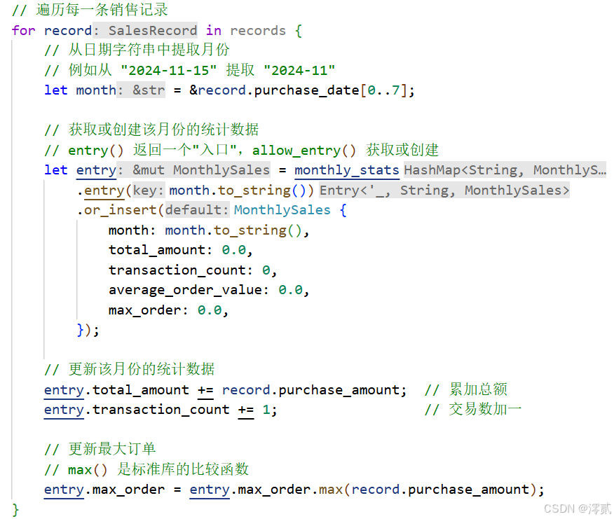Click 'purchase_date' in the let month line
Viewport: 614px width, 519px height.
click(306, 90)
